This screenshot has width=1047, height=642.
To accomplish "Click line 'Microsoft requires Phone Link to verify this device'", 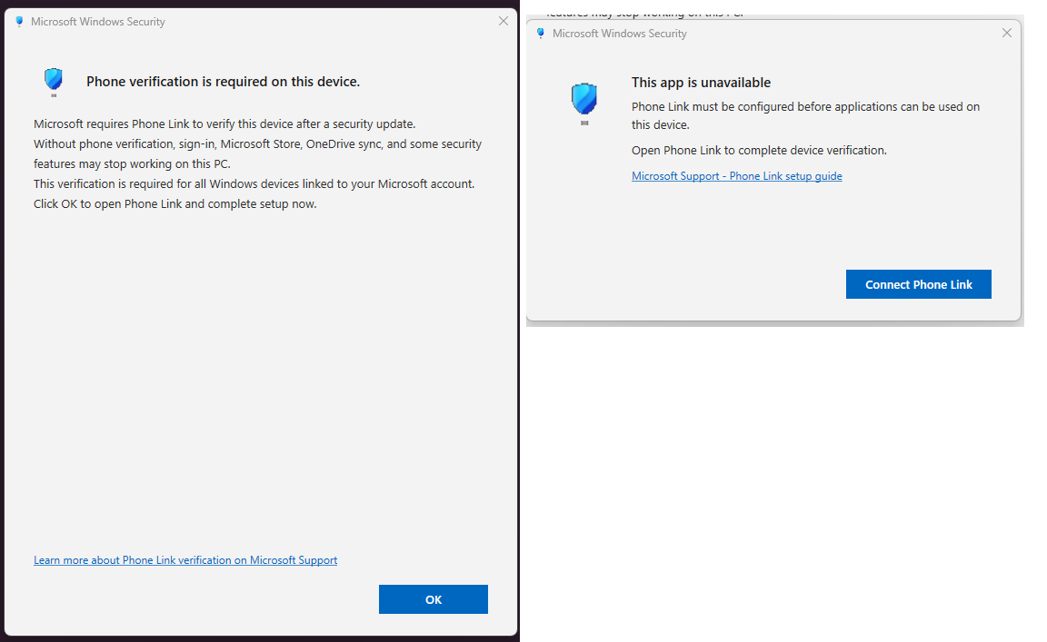I will (x=224, y=124).
